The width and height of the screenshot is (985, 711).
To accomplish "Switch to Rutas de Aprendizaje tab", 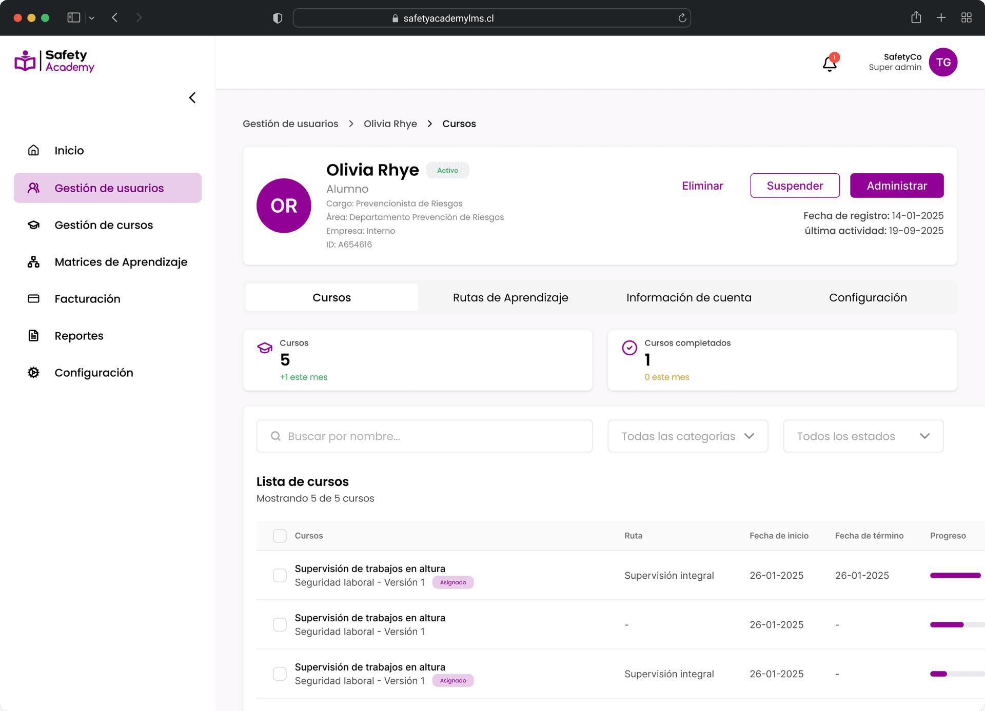I will pyautogui.click(x=510, y=298).
